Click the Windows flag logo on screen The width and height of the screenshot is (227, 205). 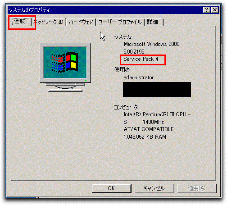(65, 62)
